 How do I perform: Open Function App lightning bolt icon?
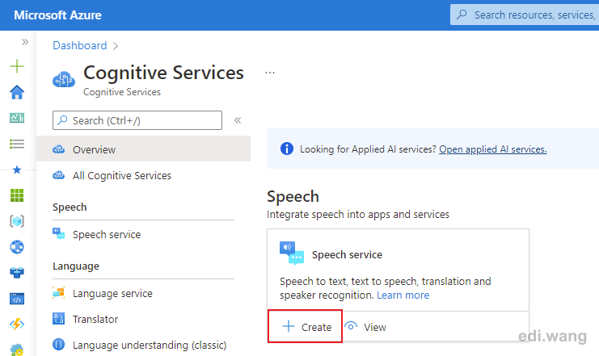point(17,325)
